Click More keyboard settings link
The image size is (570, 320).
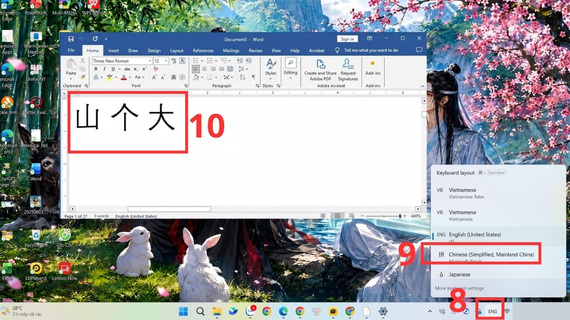(459, 288)
